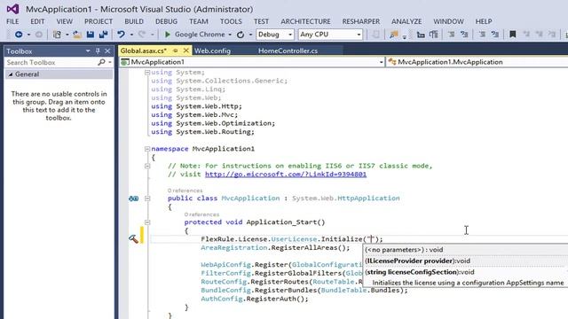
Task: Open the ARCHITECTURE menu
Action: point(305,21)
